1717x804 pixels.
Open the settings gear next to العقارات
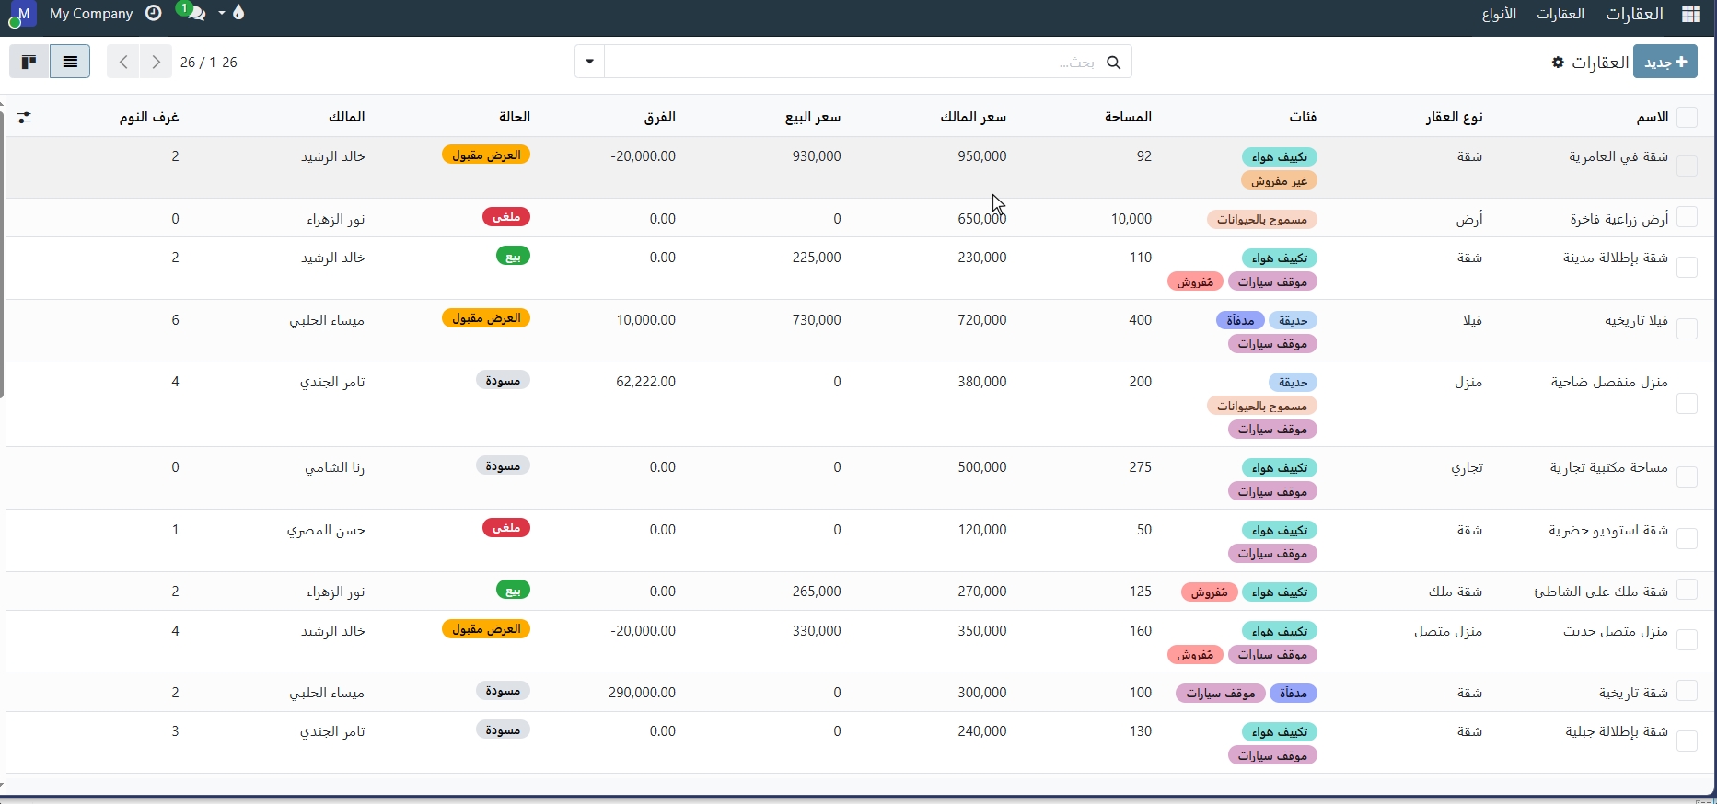(x=1558, y=62)
